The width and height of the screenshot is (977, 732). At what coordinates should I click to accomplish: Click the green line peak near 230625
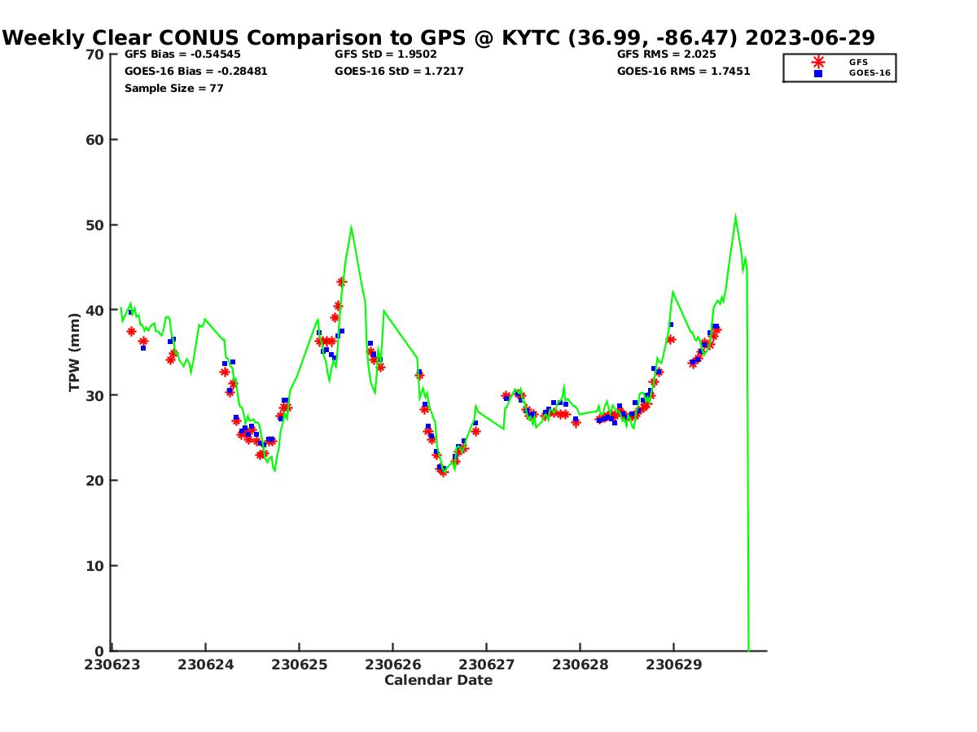click(351, 227)
